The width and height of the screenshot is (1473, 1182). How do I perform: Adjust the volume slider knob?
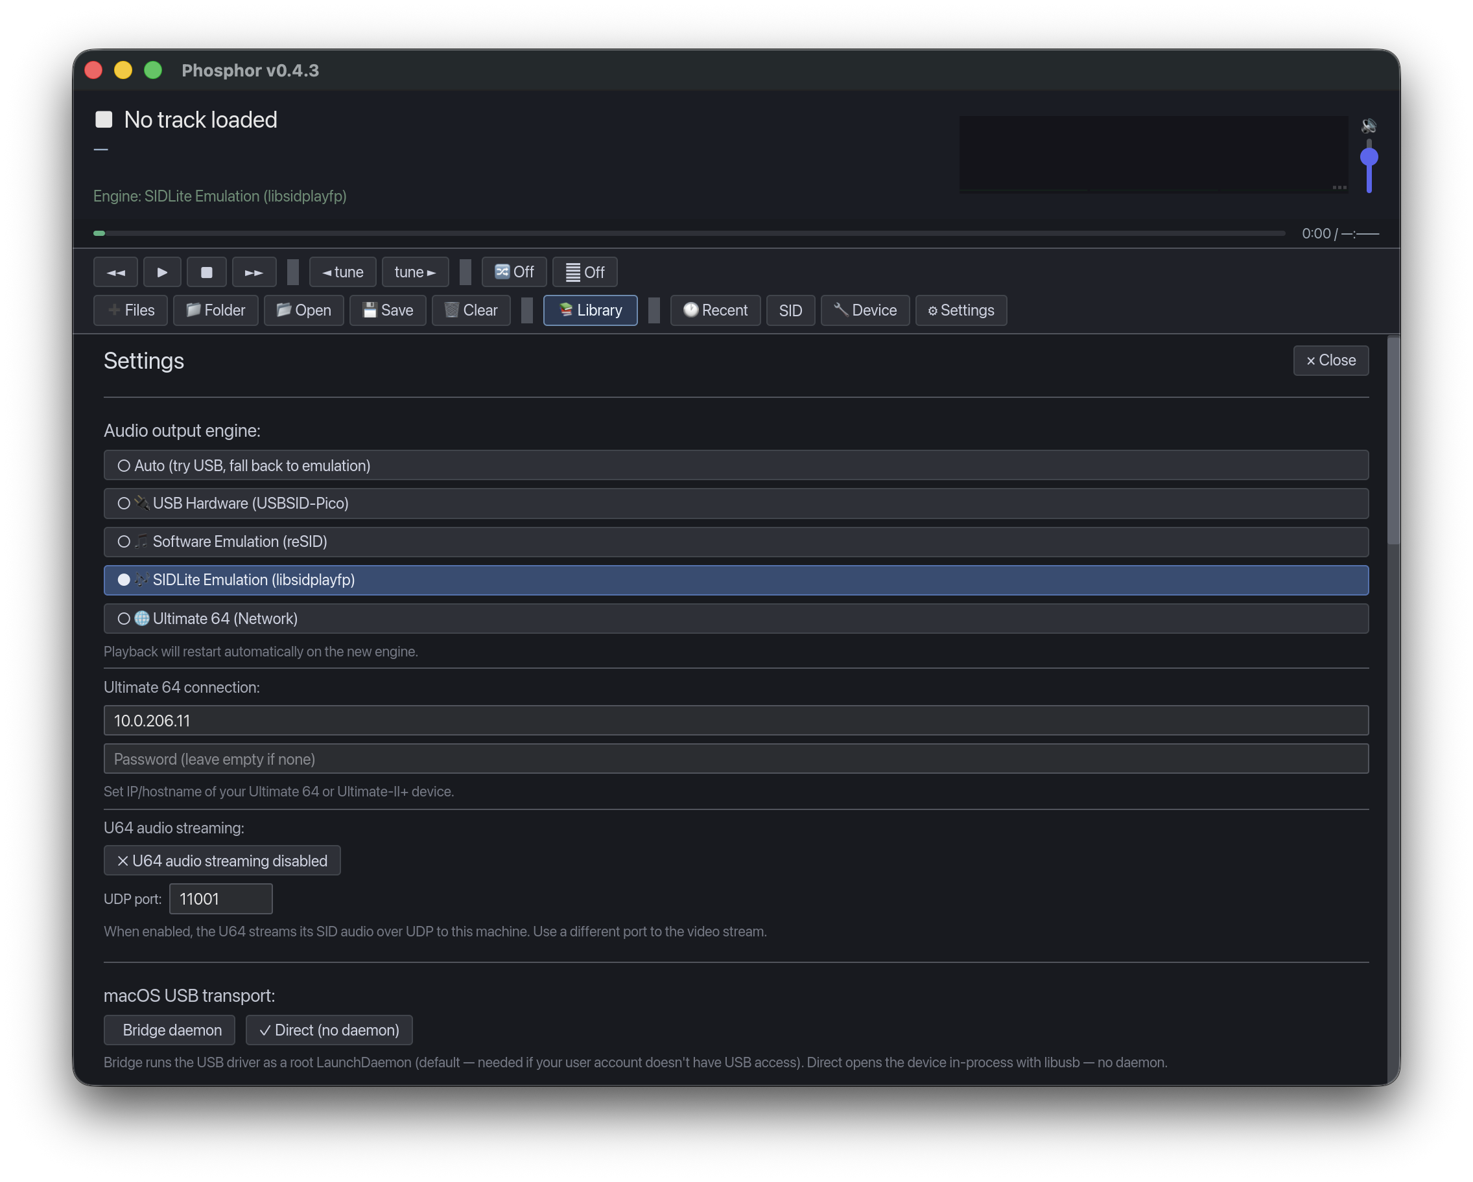(x=1369, y=157)
